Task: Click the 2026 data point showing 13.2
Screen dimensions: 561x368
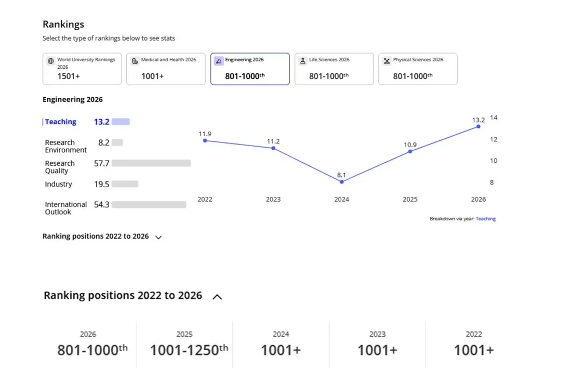Action: click(x=478, y=126)
